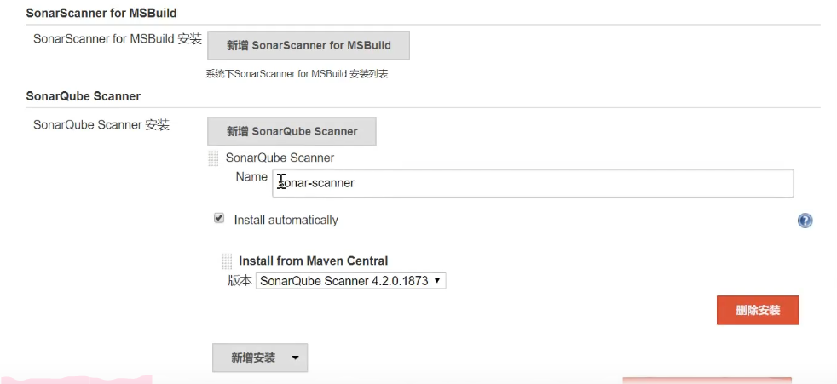Screen dimensions: 837x384
Task: Untick the Install automatically checkbox
Action: click(219, 218)
